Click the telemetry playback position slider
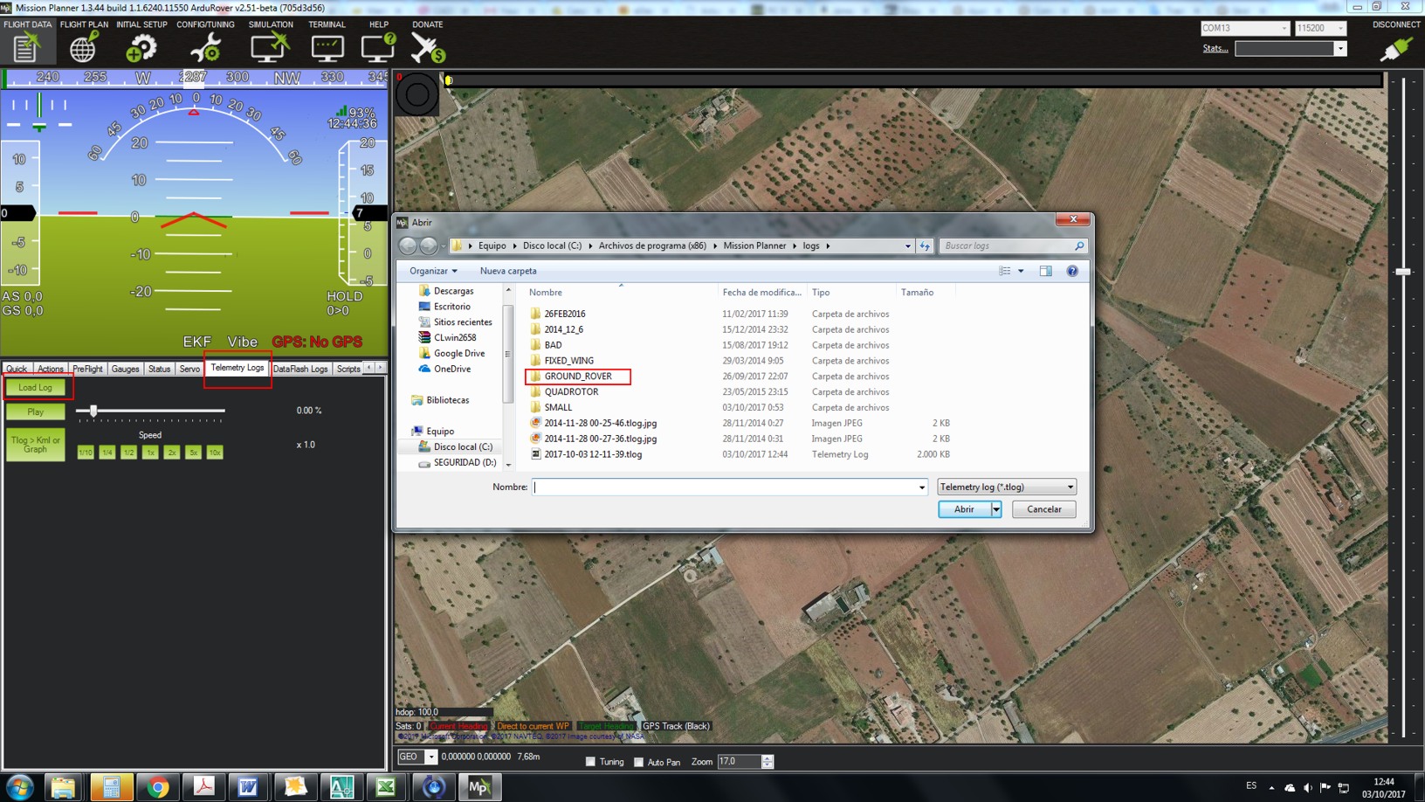The image size is (1425, 802). tap(150, 411)
